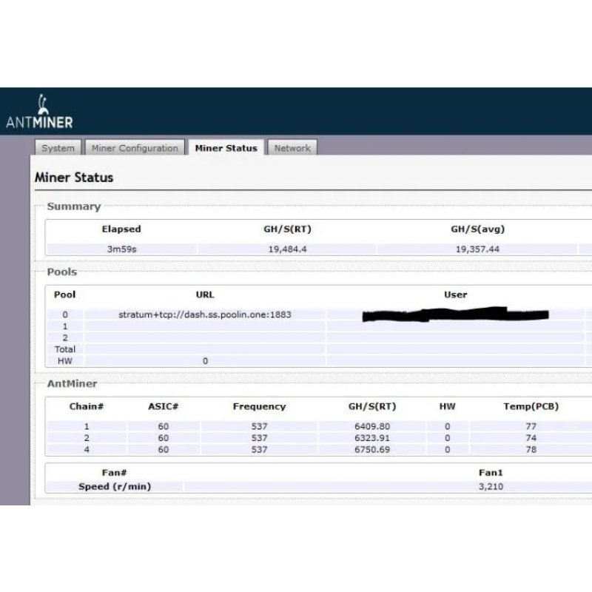Open the System tab
The height and width of the screenshot is (592, 592).
click(58, 148)
